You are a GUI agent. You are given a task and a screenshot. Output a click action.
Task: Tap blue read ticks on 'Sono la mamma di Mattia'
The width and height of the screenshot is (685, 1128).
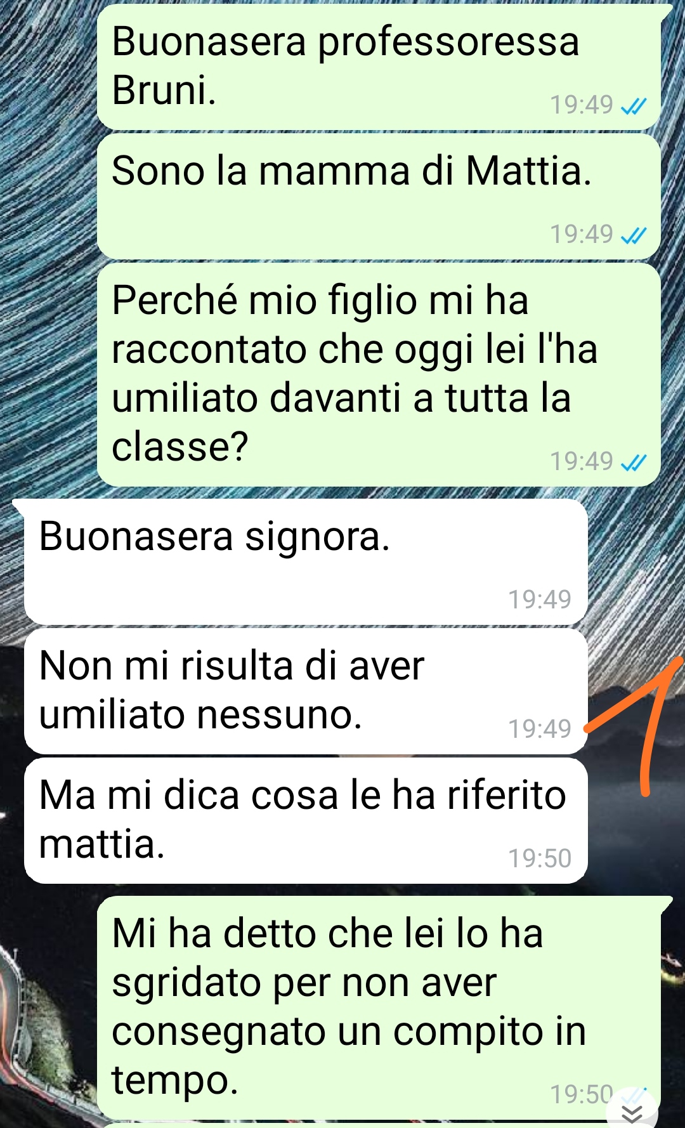tap(633, 235)
